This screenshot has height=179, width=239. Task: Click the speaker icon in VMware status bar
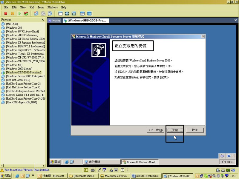pos(233,170)
